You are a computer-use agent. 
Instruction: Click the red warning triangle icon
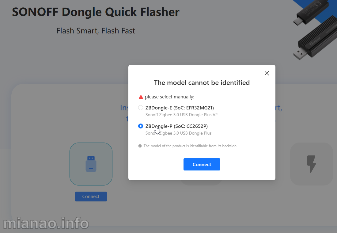tap(141, 97)
